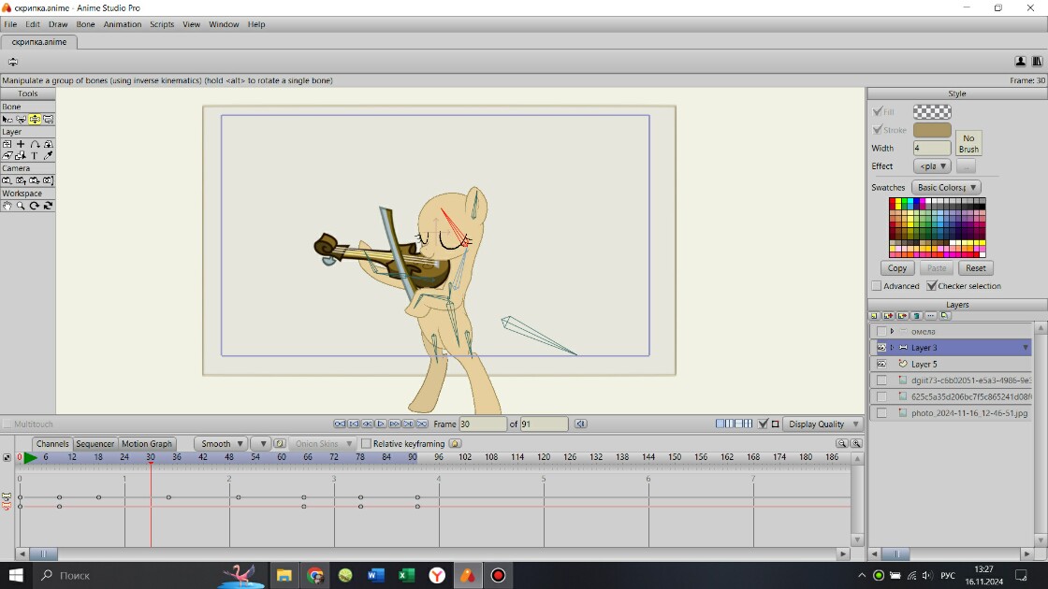This screenshot has width=1048, height=589.
Task: Click the No Brush button
Action: point(968,144)
